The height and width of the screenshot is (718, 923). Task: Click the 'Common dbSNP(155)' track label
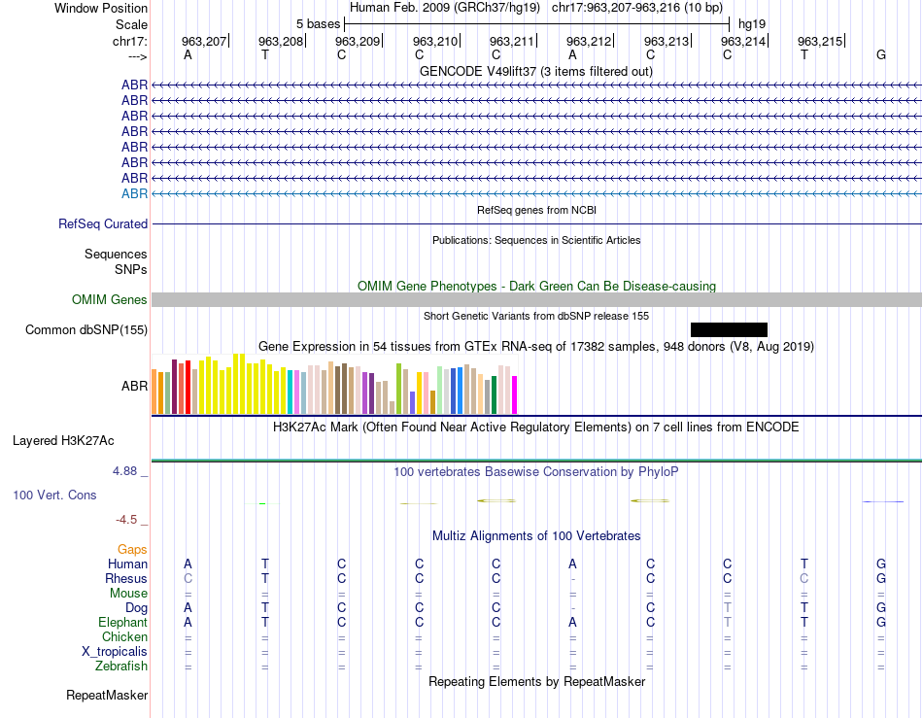coord(85,329)
